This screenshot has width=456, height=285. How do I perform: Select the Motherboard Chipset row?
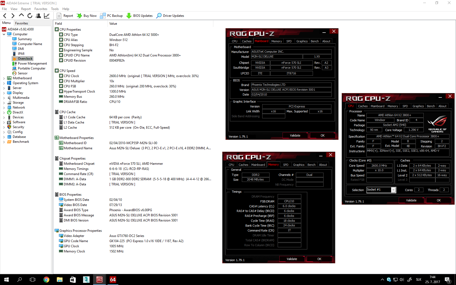click(x=133, y=164)
